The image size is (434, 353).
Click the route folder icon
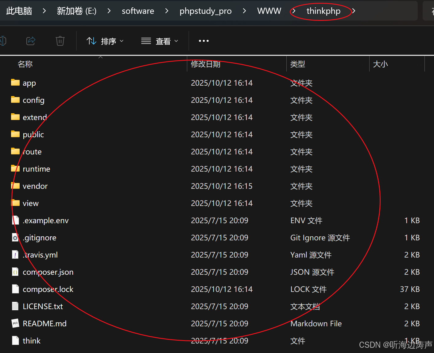pyautogui.click(x=15, y=151)
